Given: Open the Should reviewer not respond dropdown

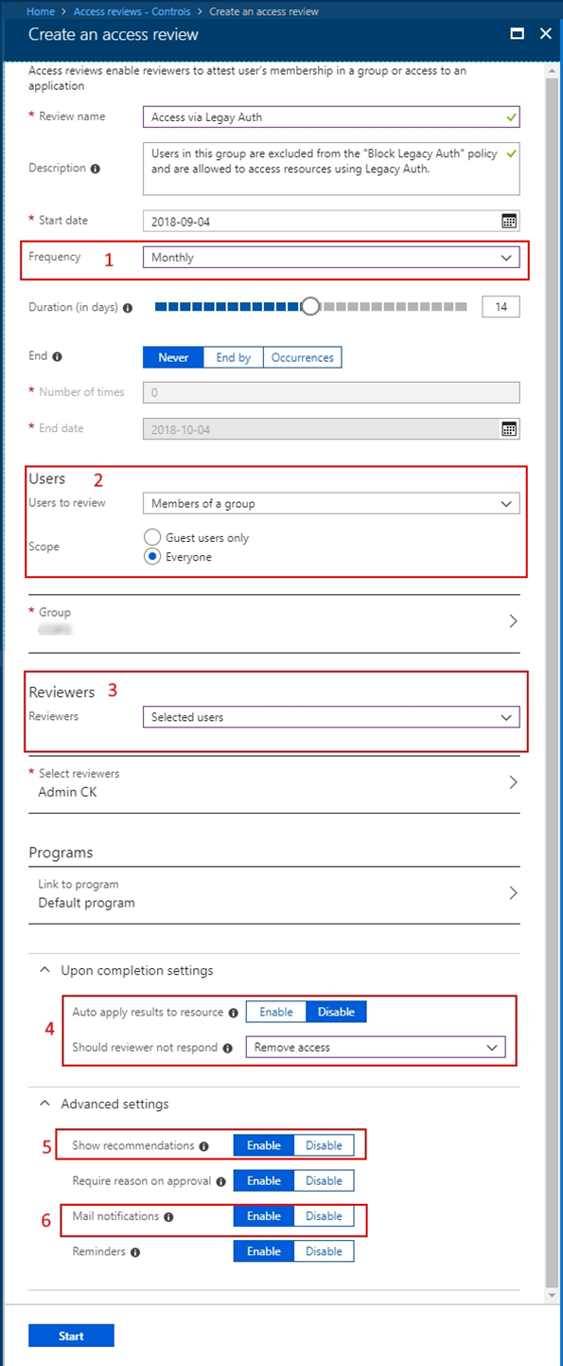Looking at the screenshot, I should click(x=376, y=1048).
